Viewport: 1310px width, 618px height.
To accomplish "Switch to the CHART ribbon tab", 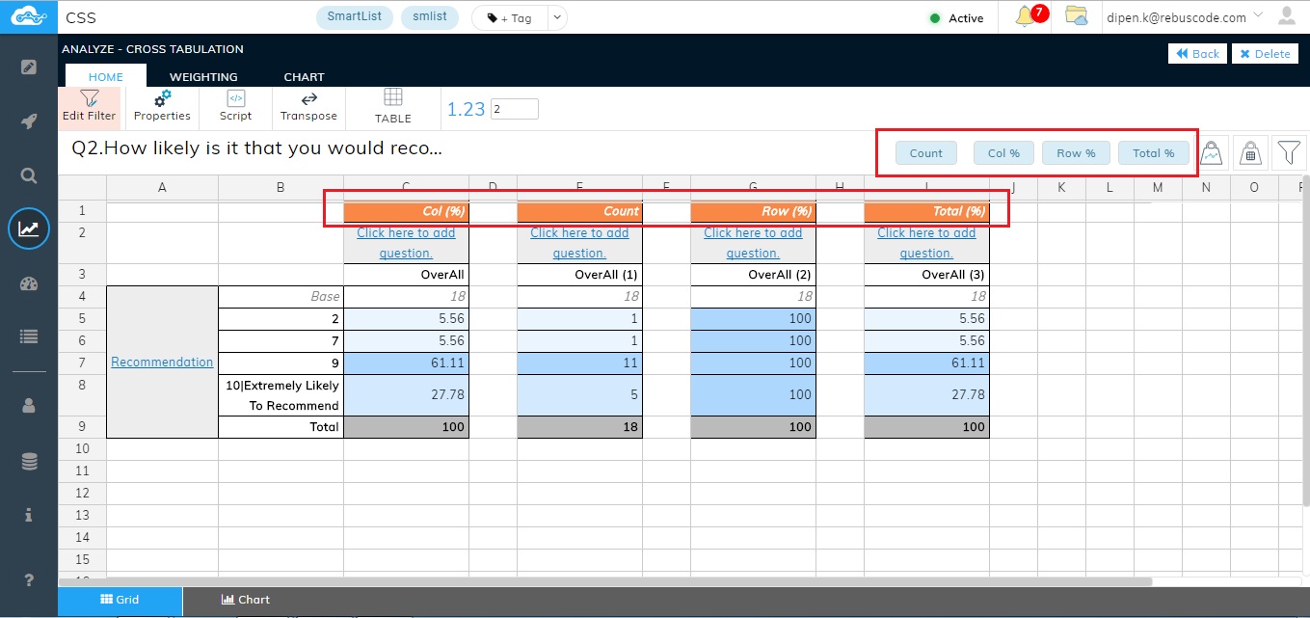I will coord(304,76).
